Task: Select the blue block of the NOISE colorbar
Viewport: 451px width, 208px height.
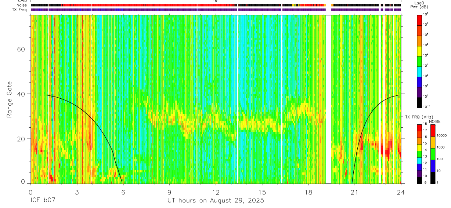Action: click(x=433, y=166)
